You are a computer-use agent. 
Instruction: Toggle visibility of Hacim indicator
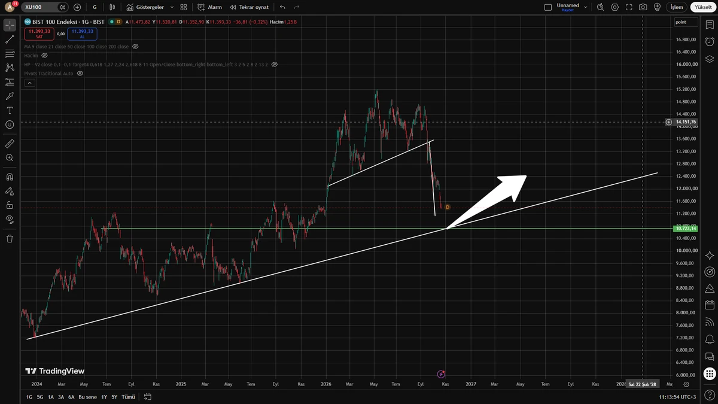[x=44, y=55]
